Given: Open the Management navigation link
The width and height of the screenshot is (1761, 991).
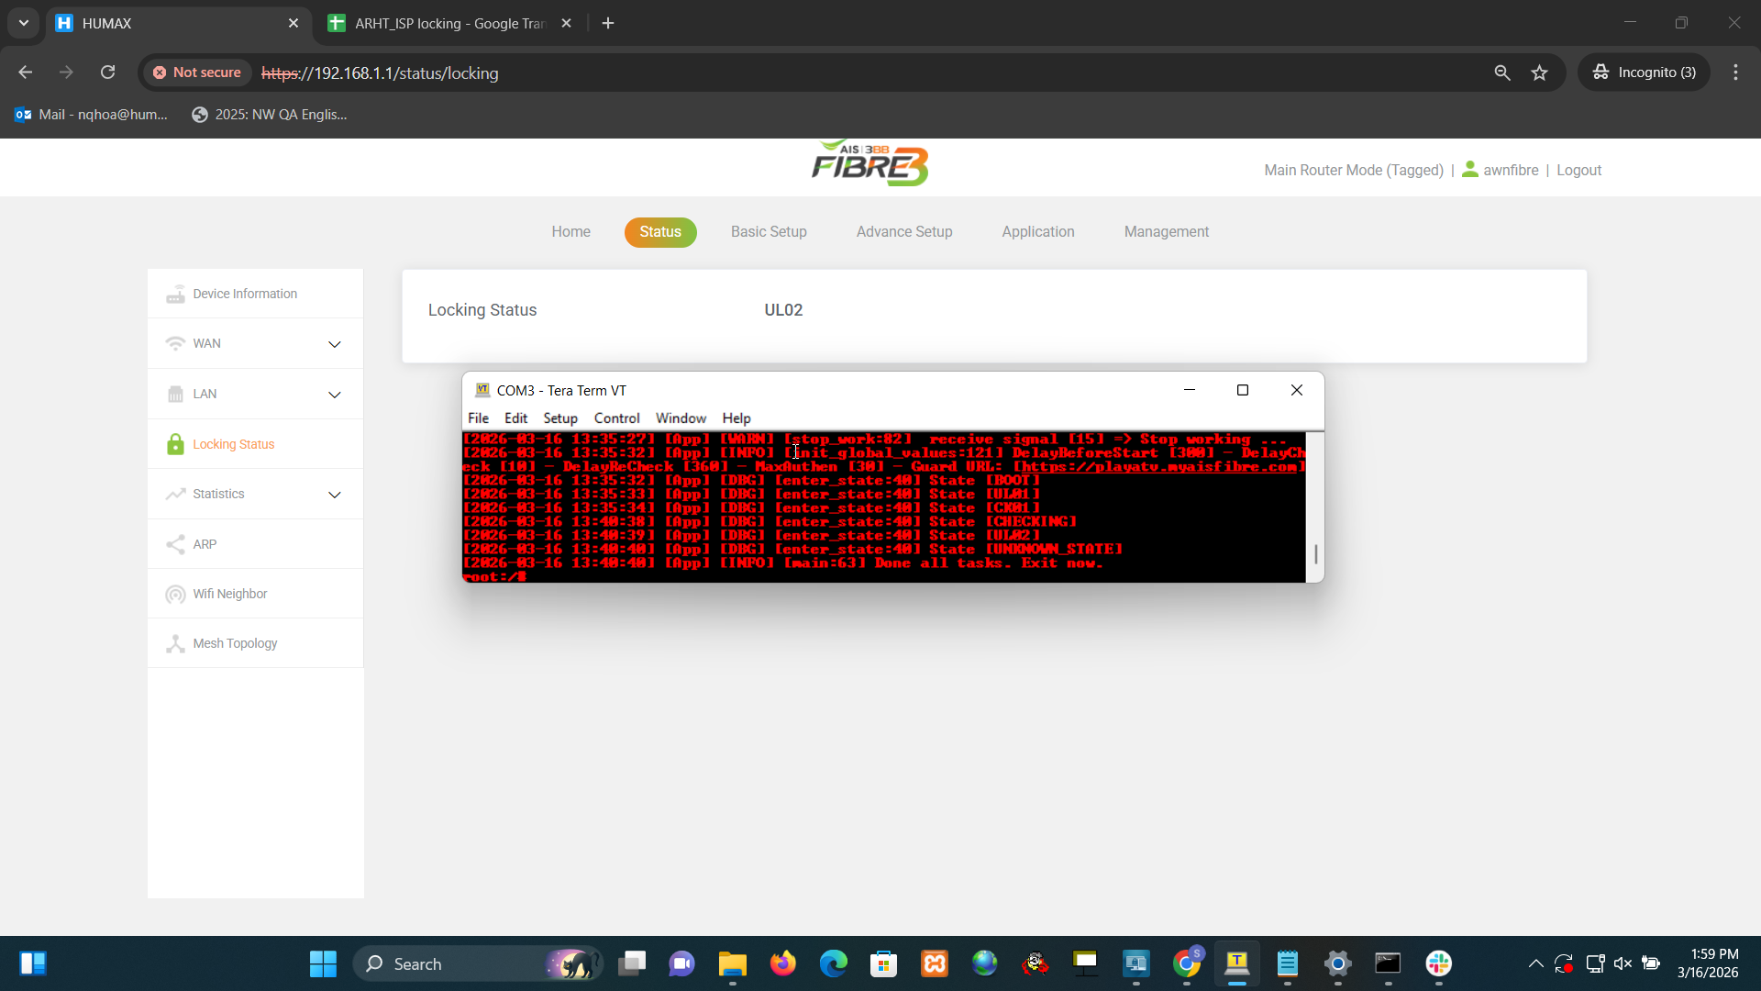Looking at the screenshot, I should pyautogui.click(x=1166, y=232).
